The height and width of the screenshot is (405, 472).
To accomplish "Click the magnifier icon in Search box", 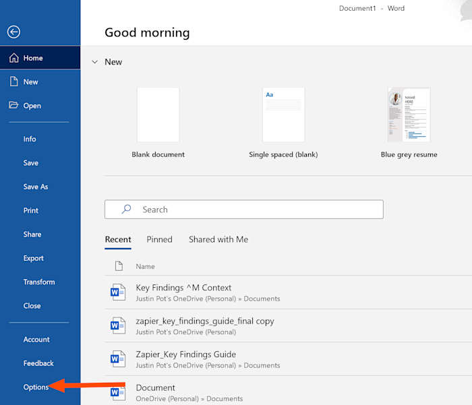I will [127, 209].
